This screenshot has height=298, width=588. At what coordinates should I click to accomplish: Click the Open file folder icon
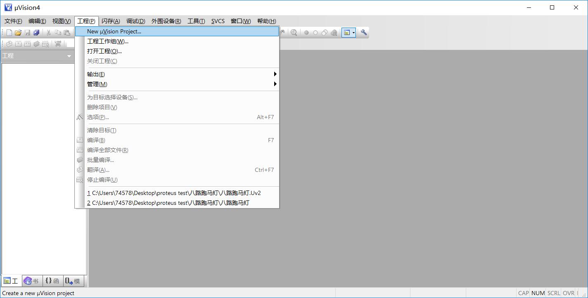[x=18, y=33]
